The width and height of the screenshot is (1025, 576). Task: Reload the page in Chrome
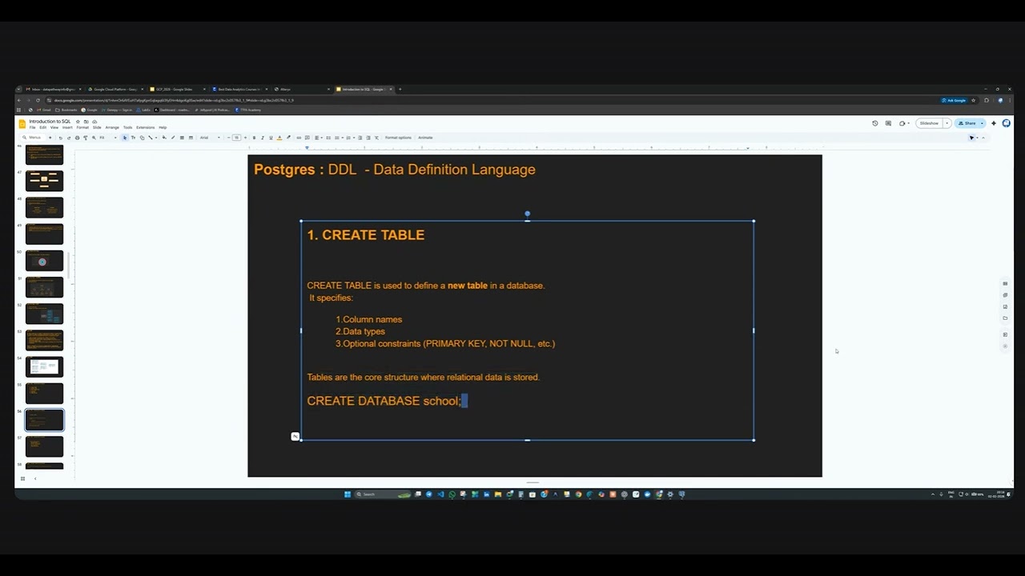pyautogui.click(x=38, y=100)
